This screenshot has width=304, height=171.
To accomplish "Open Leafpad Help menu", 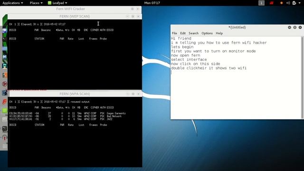I will pos(219,33).
